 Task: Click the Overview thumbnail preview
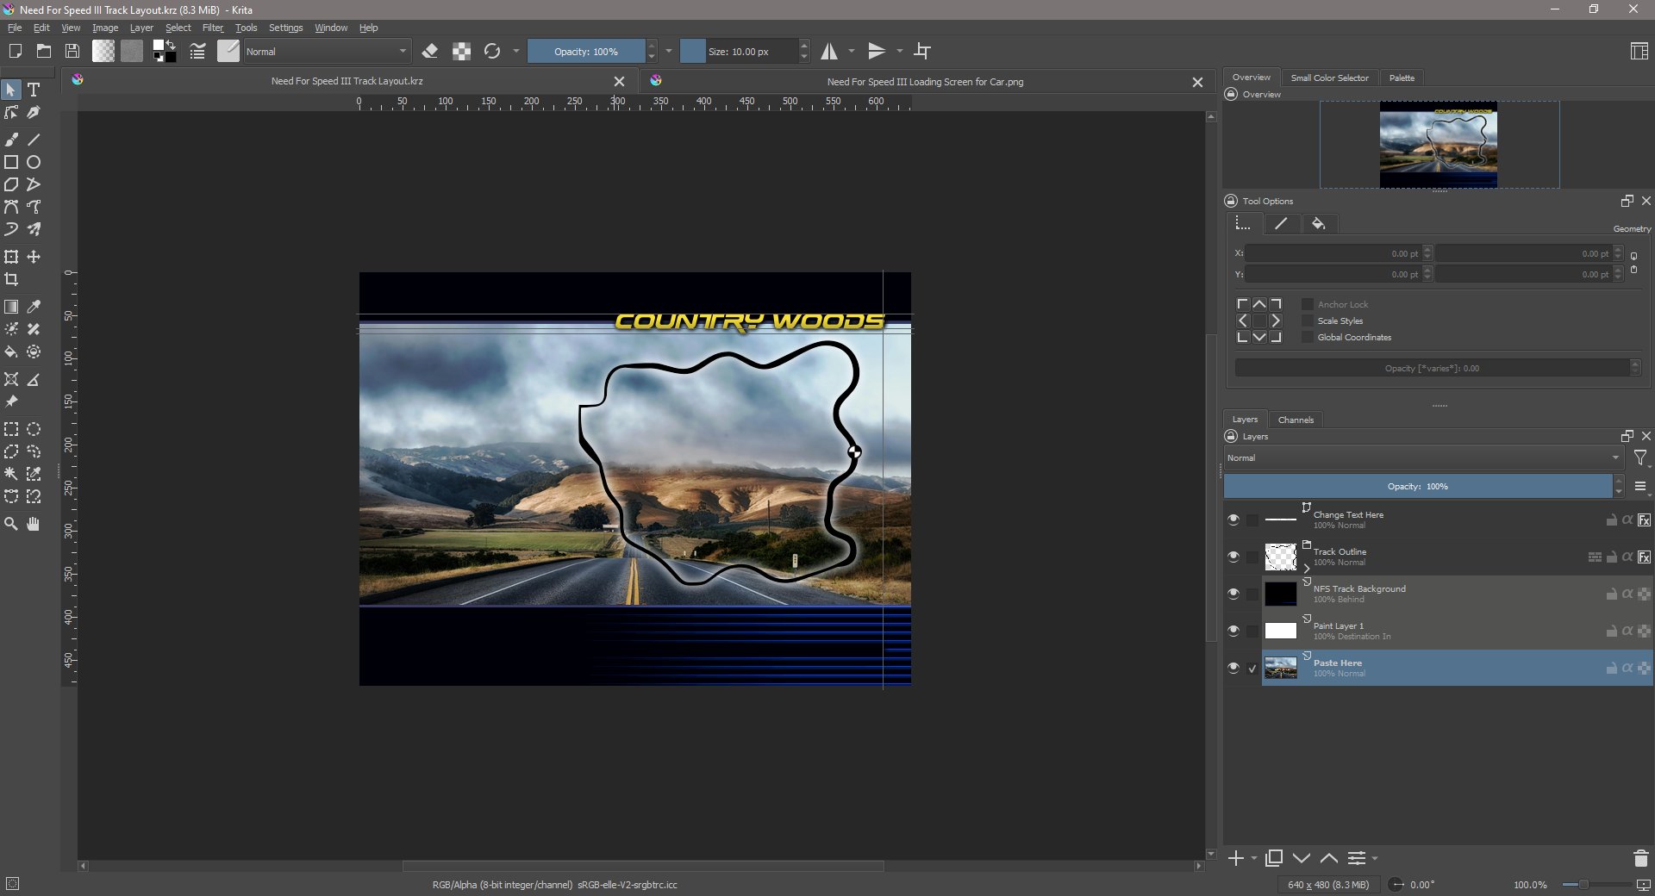pos(1439,145)
